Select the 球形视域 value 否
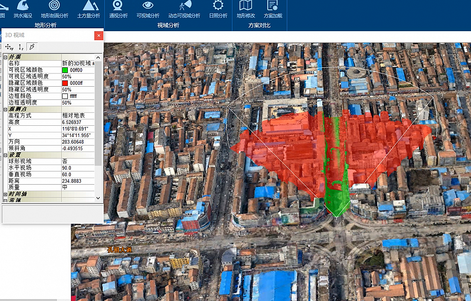This screenshot has height=301, width=471. coord(78,161)
